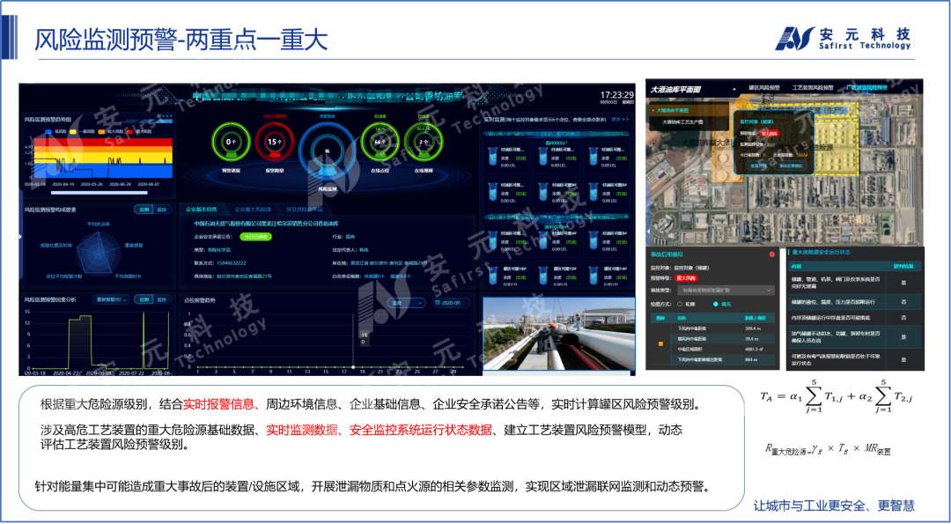The image size is (951, 524).
Task: Open the 重复报警次数 dropdown
Action: (111, 299)
